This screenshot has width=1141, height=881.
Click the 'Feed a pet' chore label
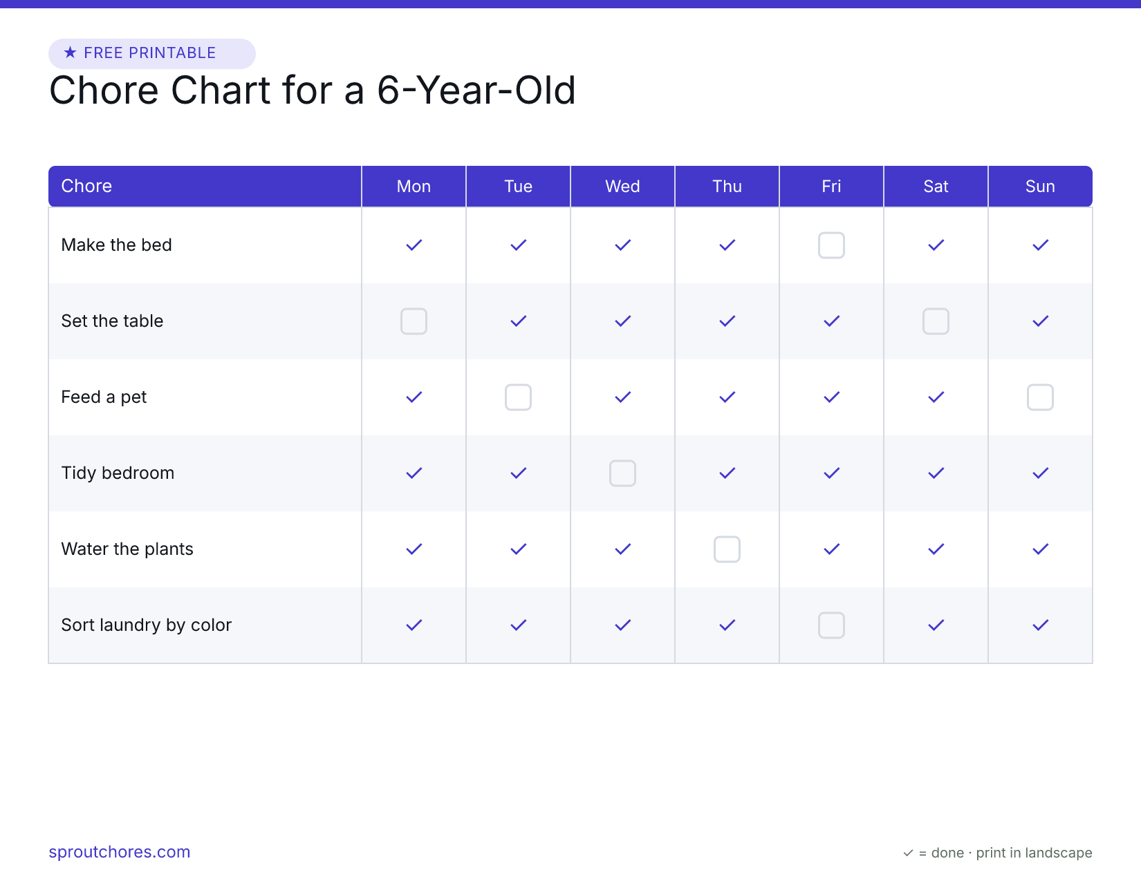pos(104,397)
